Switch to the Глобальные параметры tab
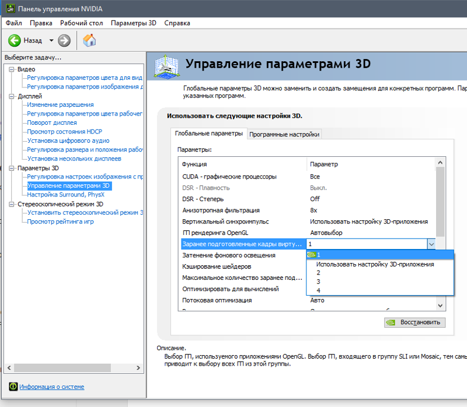Screen dimensions: 467x407 (209, 134)
